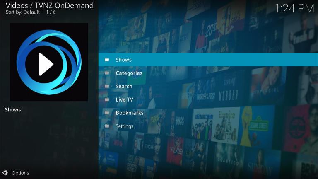Click the folder icon beside Bookmarks
This screenshot has height=179, width=318.
[107, 113]
